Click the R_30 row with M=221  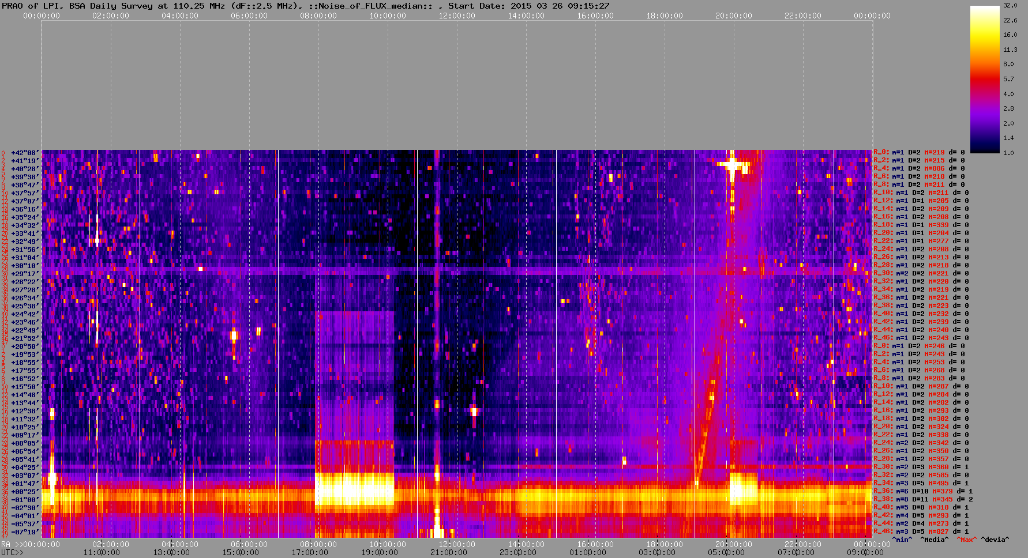(x=921, y=274)
